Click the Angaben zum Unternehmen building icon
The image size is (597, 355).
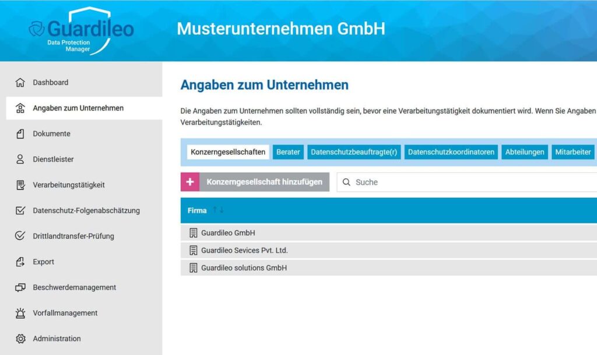(x=20, y=108)
